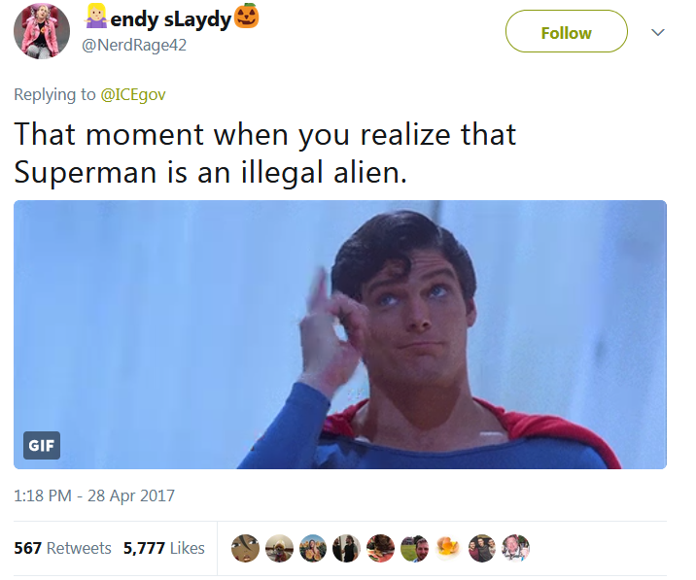Open the NerdRage42 profile avatar
This screenshot has height=580, width=696.
point(42,31)
